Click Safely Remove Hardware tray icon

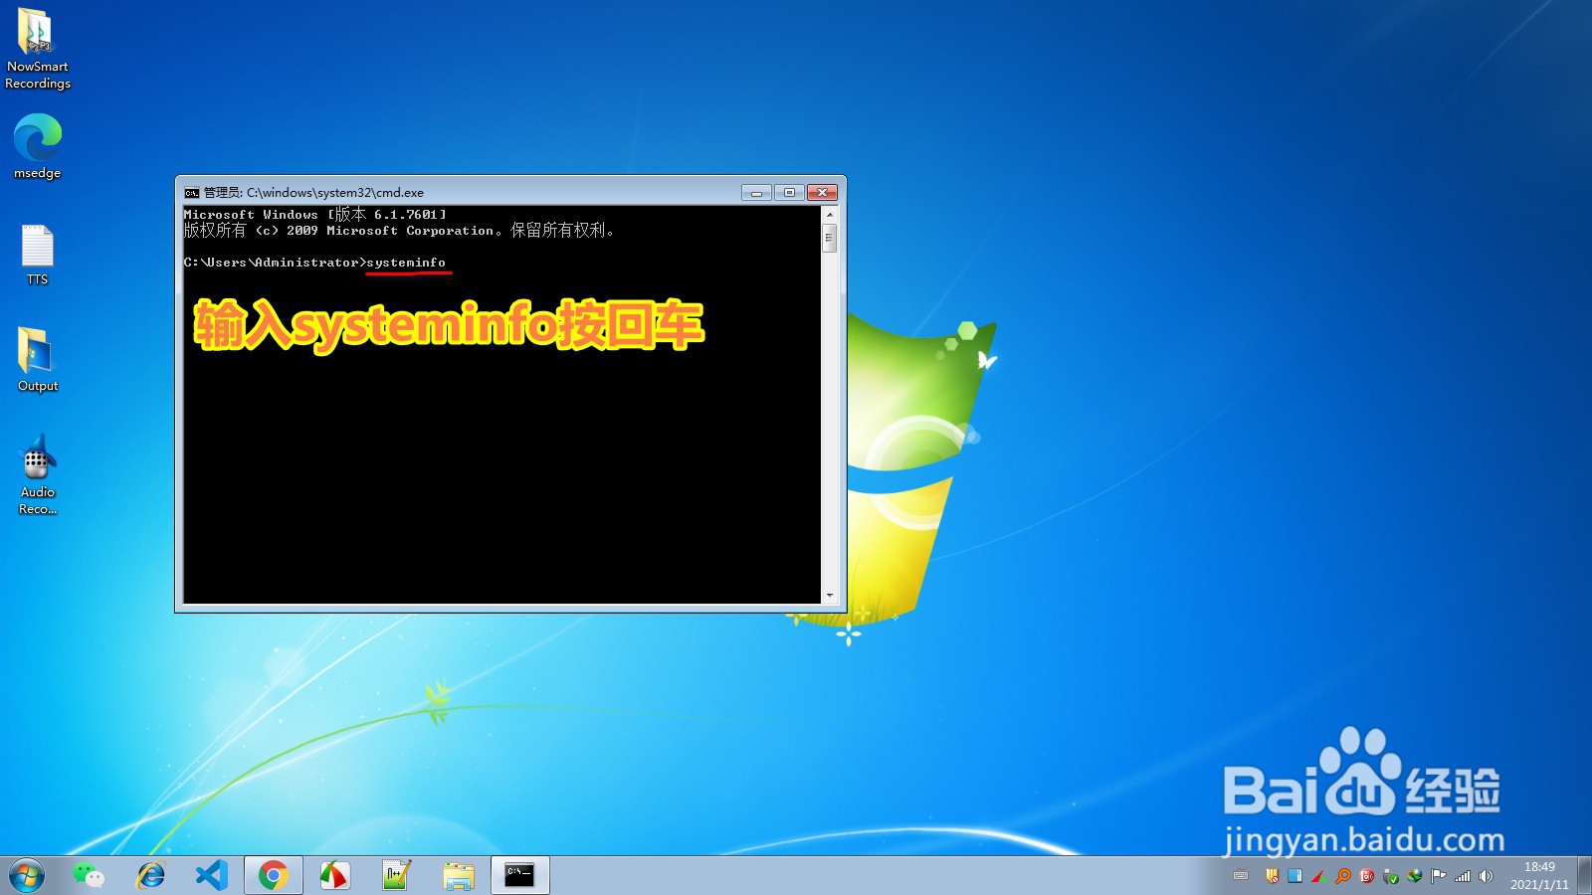pyautogui.click(x=1391, y=876)
